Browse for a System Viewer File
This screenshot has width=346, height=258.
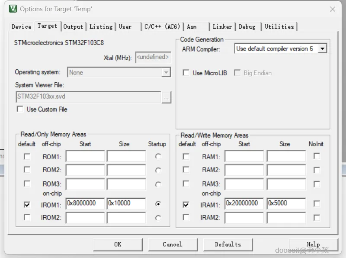point(166,97)
